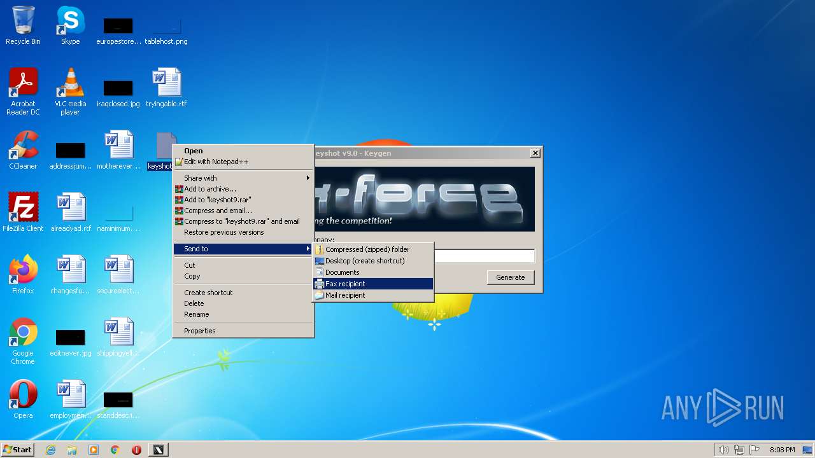
Task: Click the 8:08 PM taskbar clock
Action: click(x=782, y=450)
